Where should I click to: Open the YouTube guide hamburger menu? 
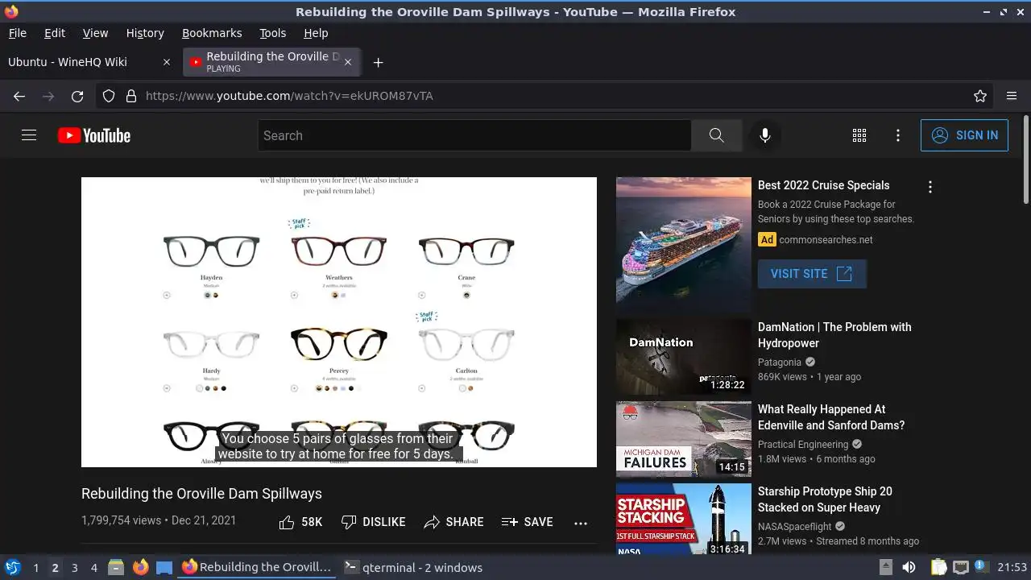[x=29, y=135]
